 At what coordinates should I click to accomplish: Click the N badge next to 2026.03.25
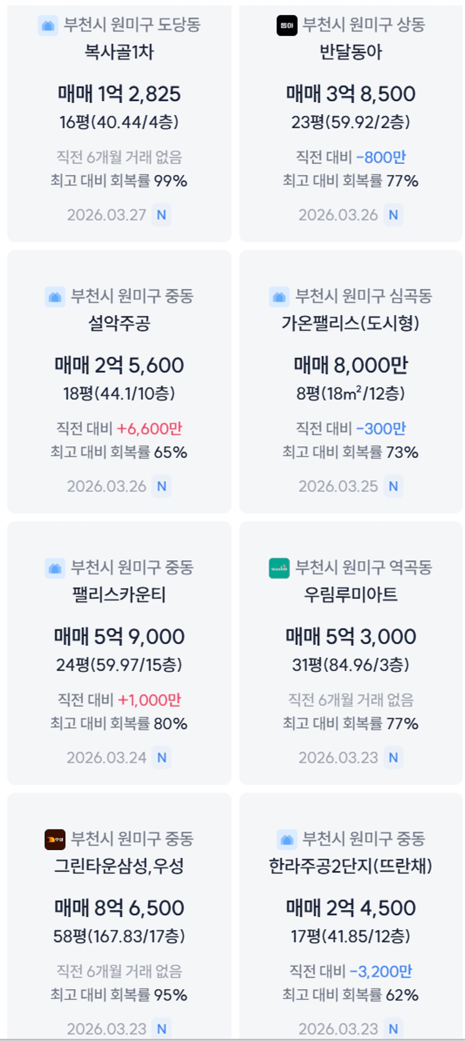point(393,486)
